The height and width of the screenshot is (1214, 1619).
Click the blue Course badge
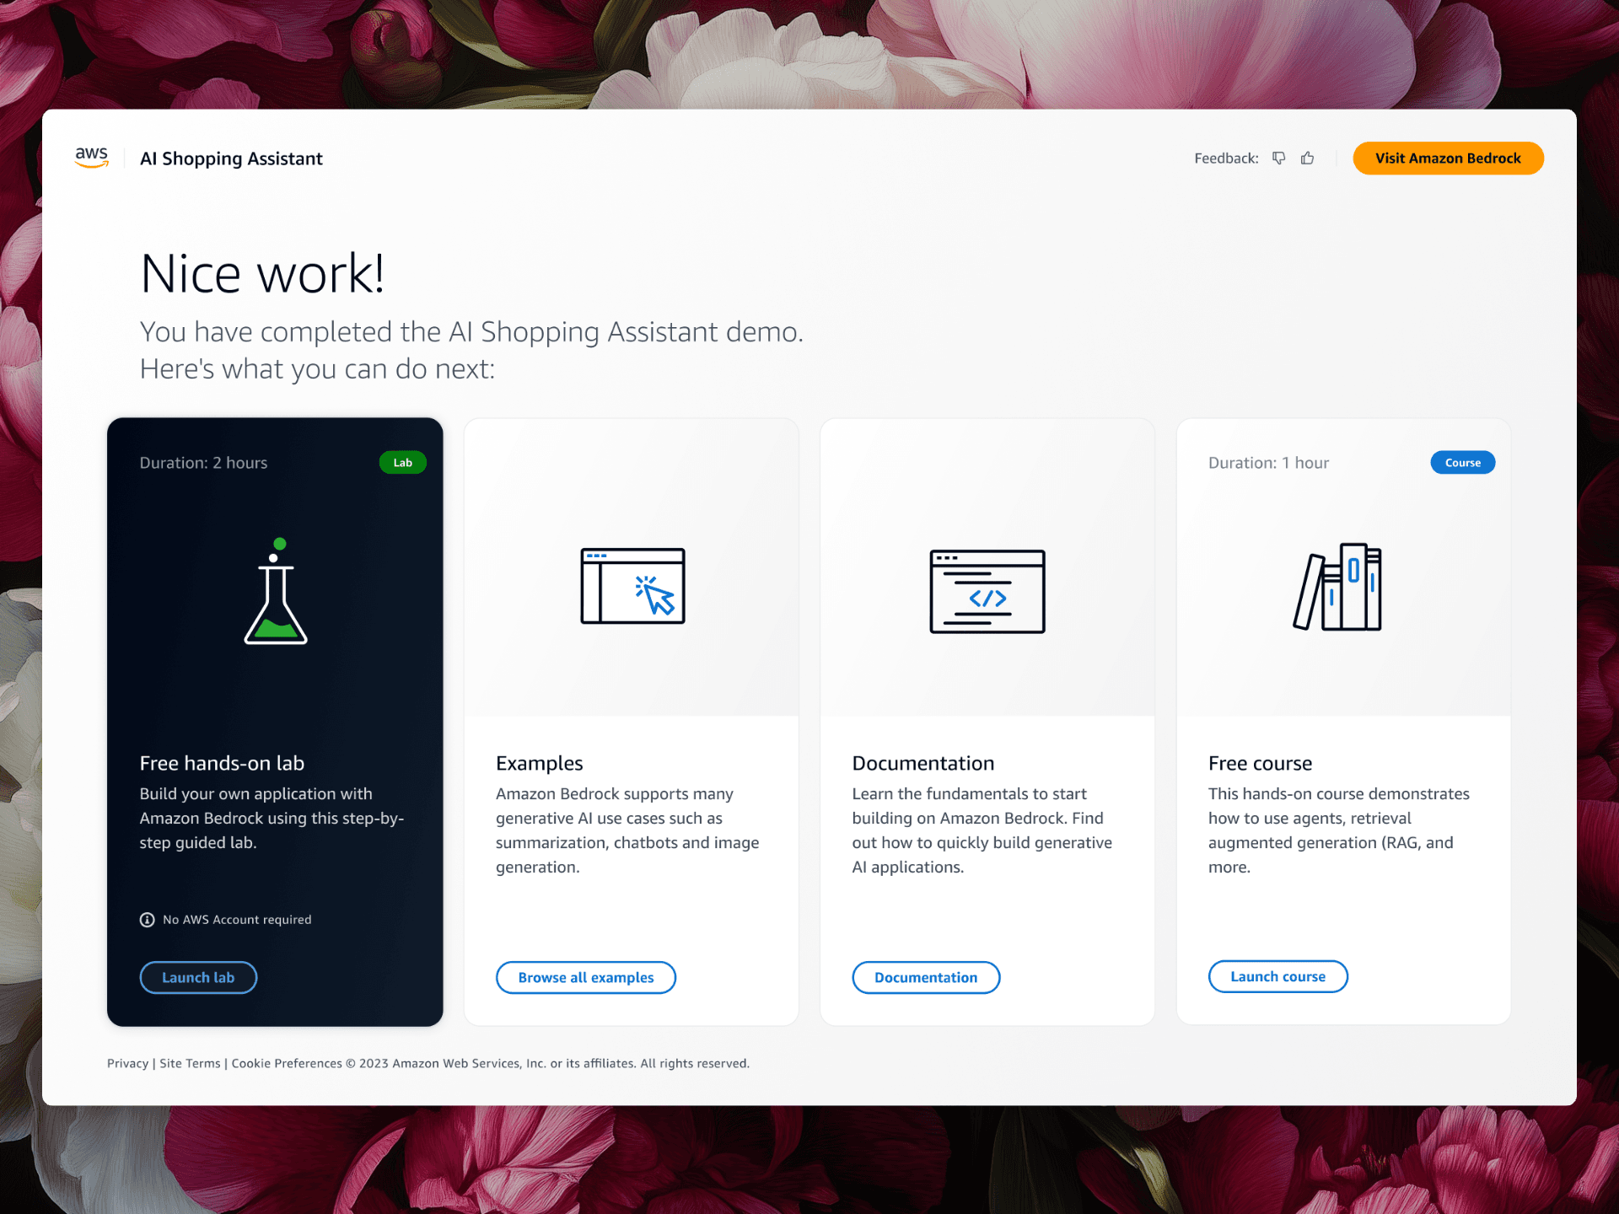[1462, 463]
